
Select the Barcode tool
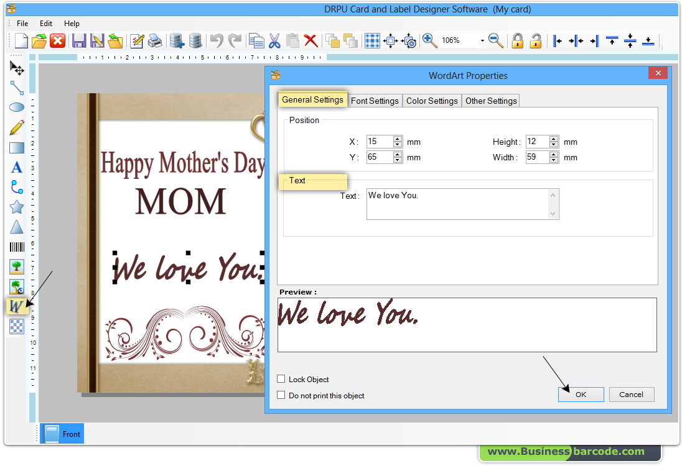pyautogui.click(x=16, y=247)
